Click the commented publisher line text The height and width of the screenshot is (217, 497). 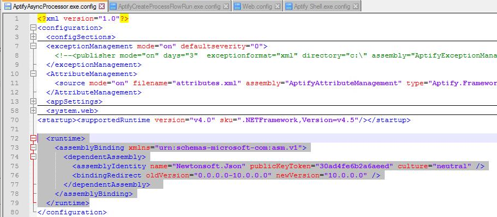click(276, 55)
